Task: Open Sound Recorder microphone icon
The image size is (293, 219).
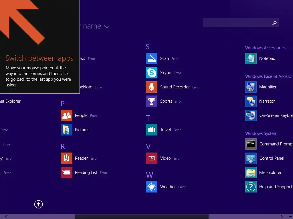Action: tap(152, 87)
